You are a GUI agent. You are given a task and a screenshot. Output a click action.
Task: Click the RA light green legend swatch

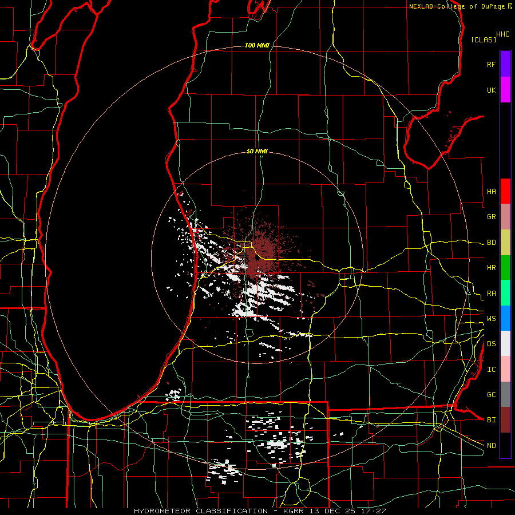[x=505, y=293]
